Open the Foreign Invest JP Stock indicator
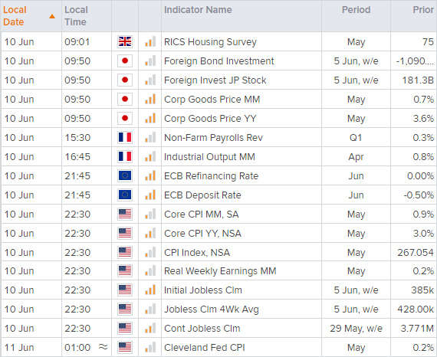Image resolution: width=437 pixels, height=357 pixels. click(x=215, y=80)
